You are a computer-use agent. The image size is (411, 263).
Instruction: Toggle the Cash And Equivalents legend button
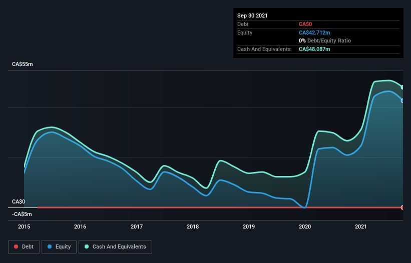[x=115, y=247]
